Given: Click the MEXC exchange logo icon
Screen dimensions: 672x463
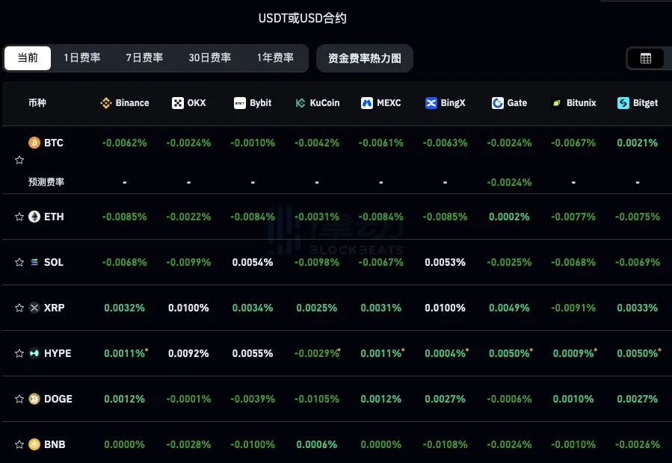Looking at the screenshot, I should pos(367,103).
